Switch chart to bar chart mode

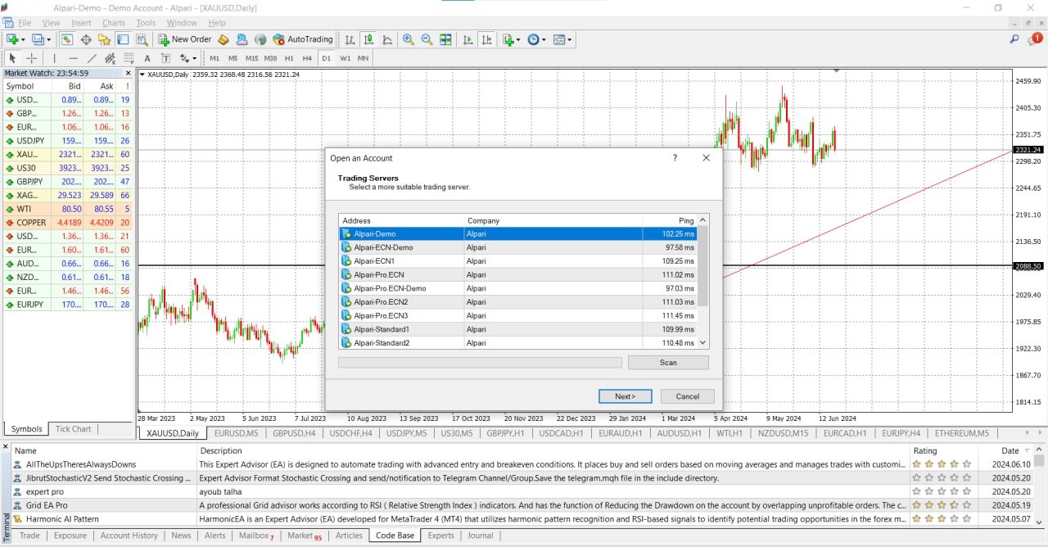click(x=350, y=39)
